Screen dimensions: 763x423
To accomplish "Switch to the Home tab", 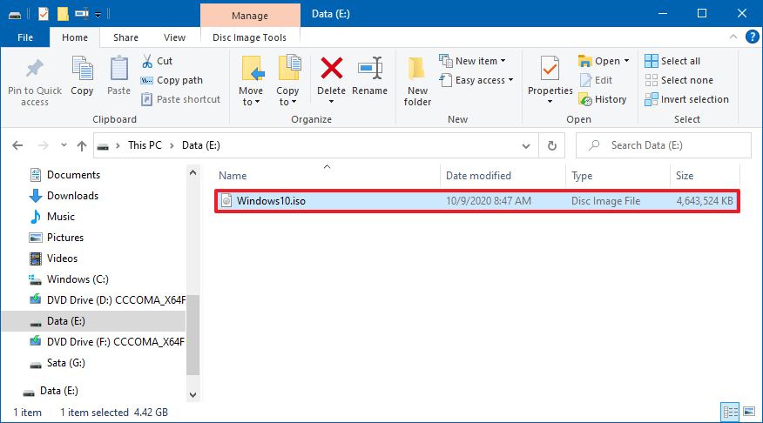I will click(75, 37).
